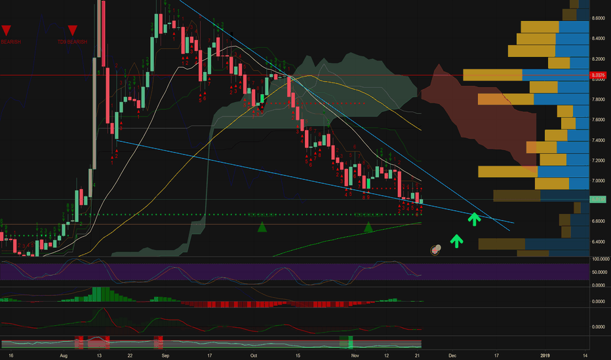Click the 6.6000 price axis label

tap(598, 221)
